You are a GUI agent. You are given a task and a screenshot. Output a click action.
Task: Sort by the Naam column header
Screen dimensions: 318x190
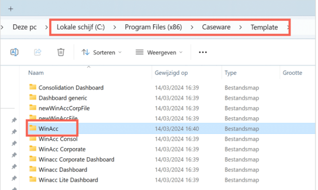tap(36, 73)
